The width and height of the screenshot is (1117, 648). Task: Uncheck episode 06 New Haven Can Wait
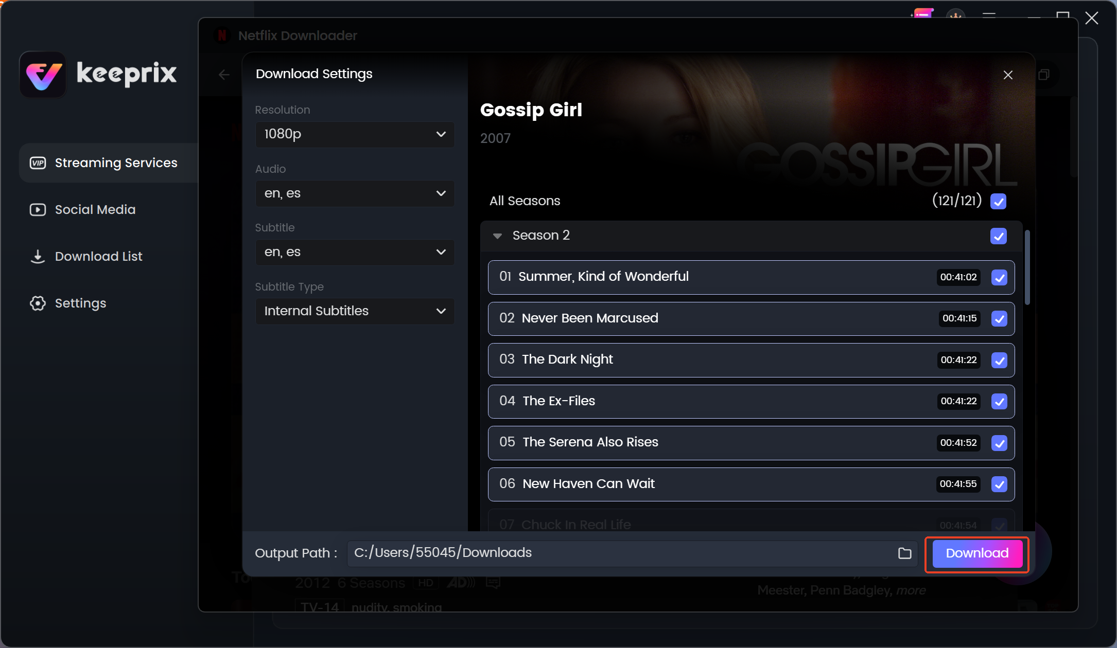point(999,484)
